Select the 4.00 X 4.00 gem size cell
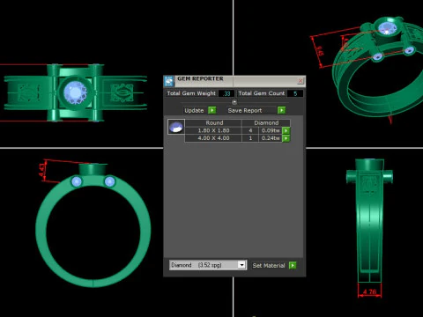 [213, 138]
